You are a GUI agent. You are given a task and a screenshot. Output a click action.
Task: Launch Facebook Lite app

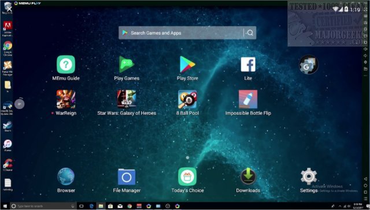point(248,65)
